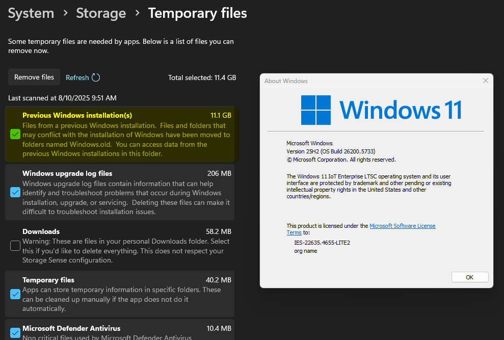Click the Refresh spinner icon
504x340 pixels.
pos(96,77)
